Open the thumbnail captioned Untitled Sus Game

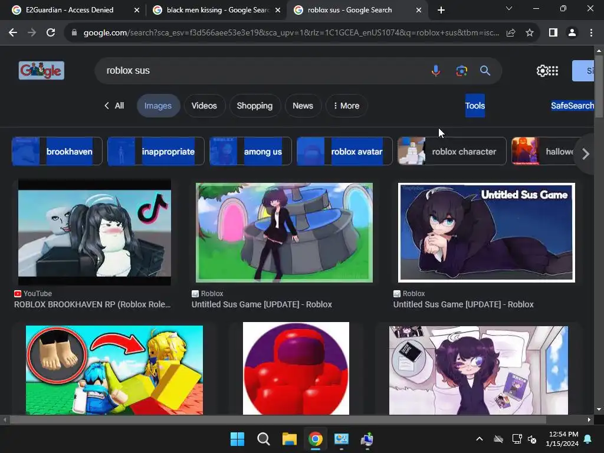click(487, 232)
